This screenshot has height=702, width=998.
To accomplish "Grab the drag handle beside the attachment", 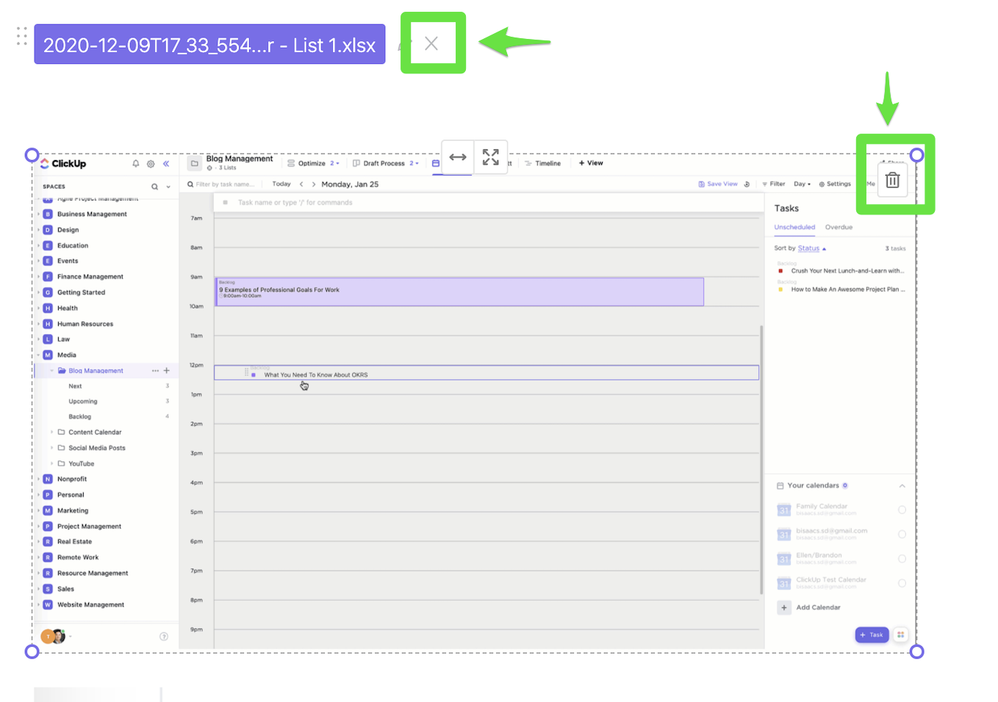I will (x=22, y=37).
